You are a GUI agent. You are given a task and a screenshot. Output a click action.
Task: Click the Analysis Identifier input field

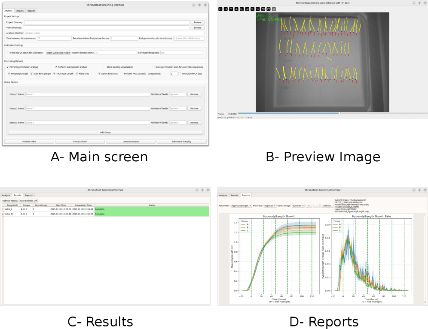pos(115,33)
